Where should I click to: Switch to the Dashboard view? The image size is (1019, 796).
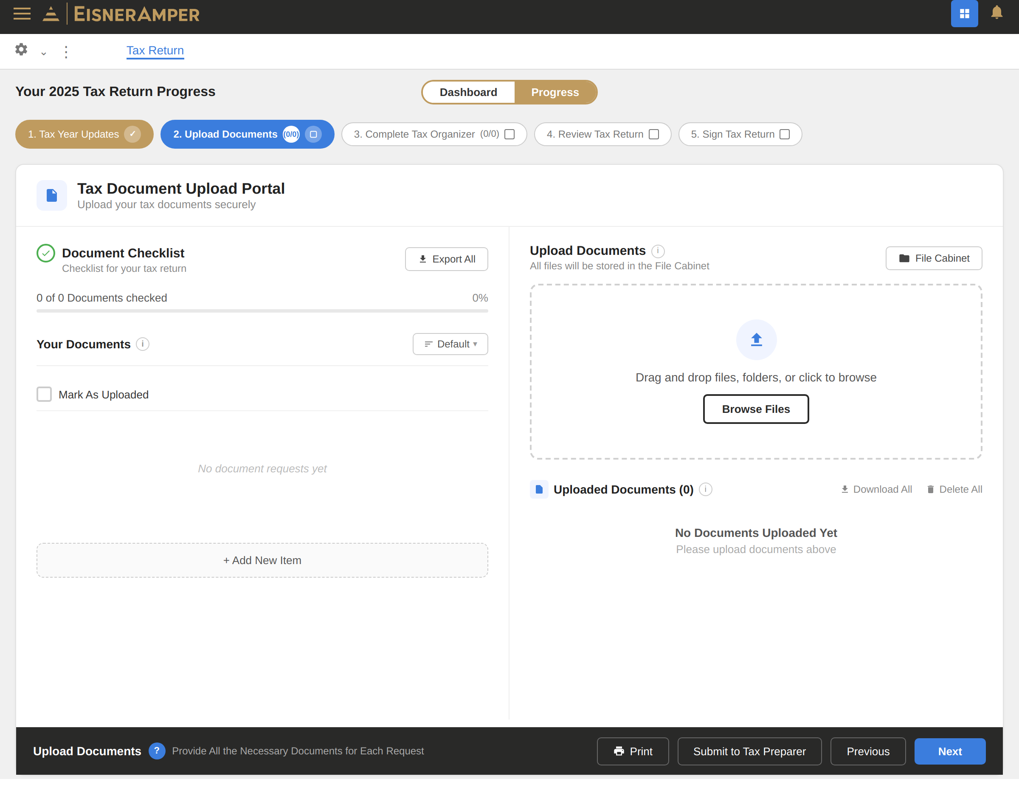[468, 93]
